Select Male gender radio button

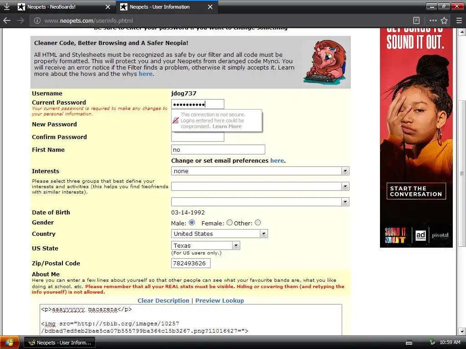pyautogui.click(x=192, y=223)
